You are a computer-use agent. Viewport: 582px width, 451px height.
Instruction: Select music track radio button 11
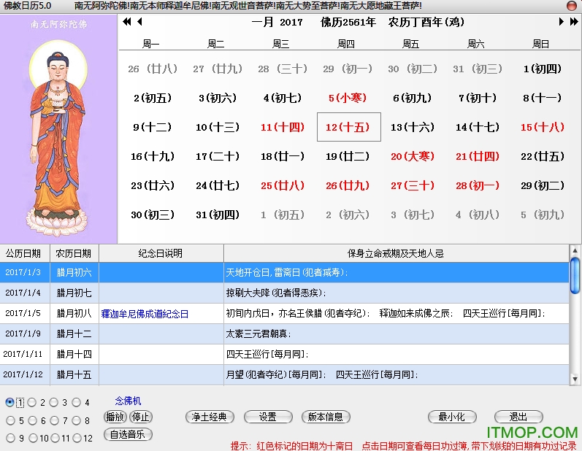pos(55,438)
